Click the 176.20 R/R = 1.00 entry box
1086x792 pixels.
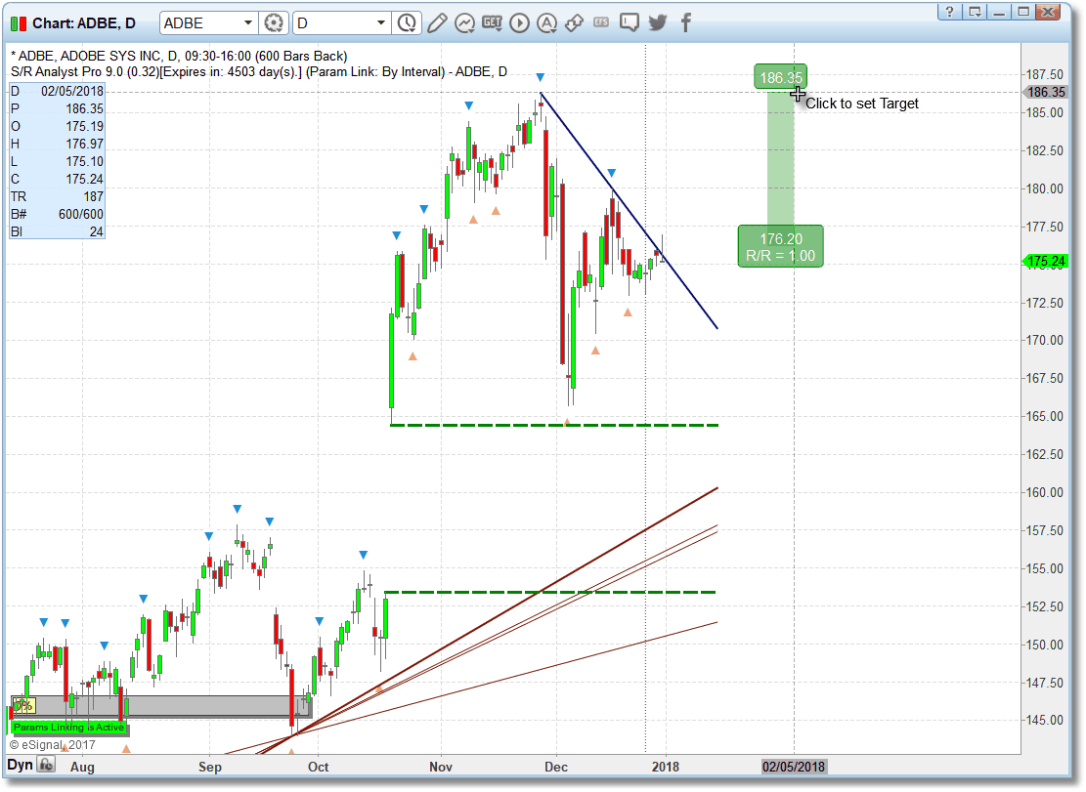pos(781,246)
